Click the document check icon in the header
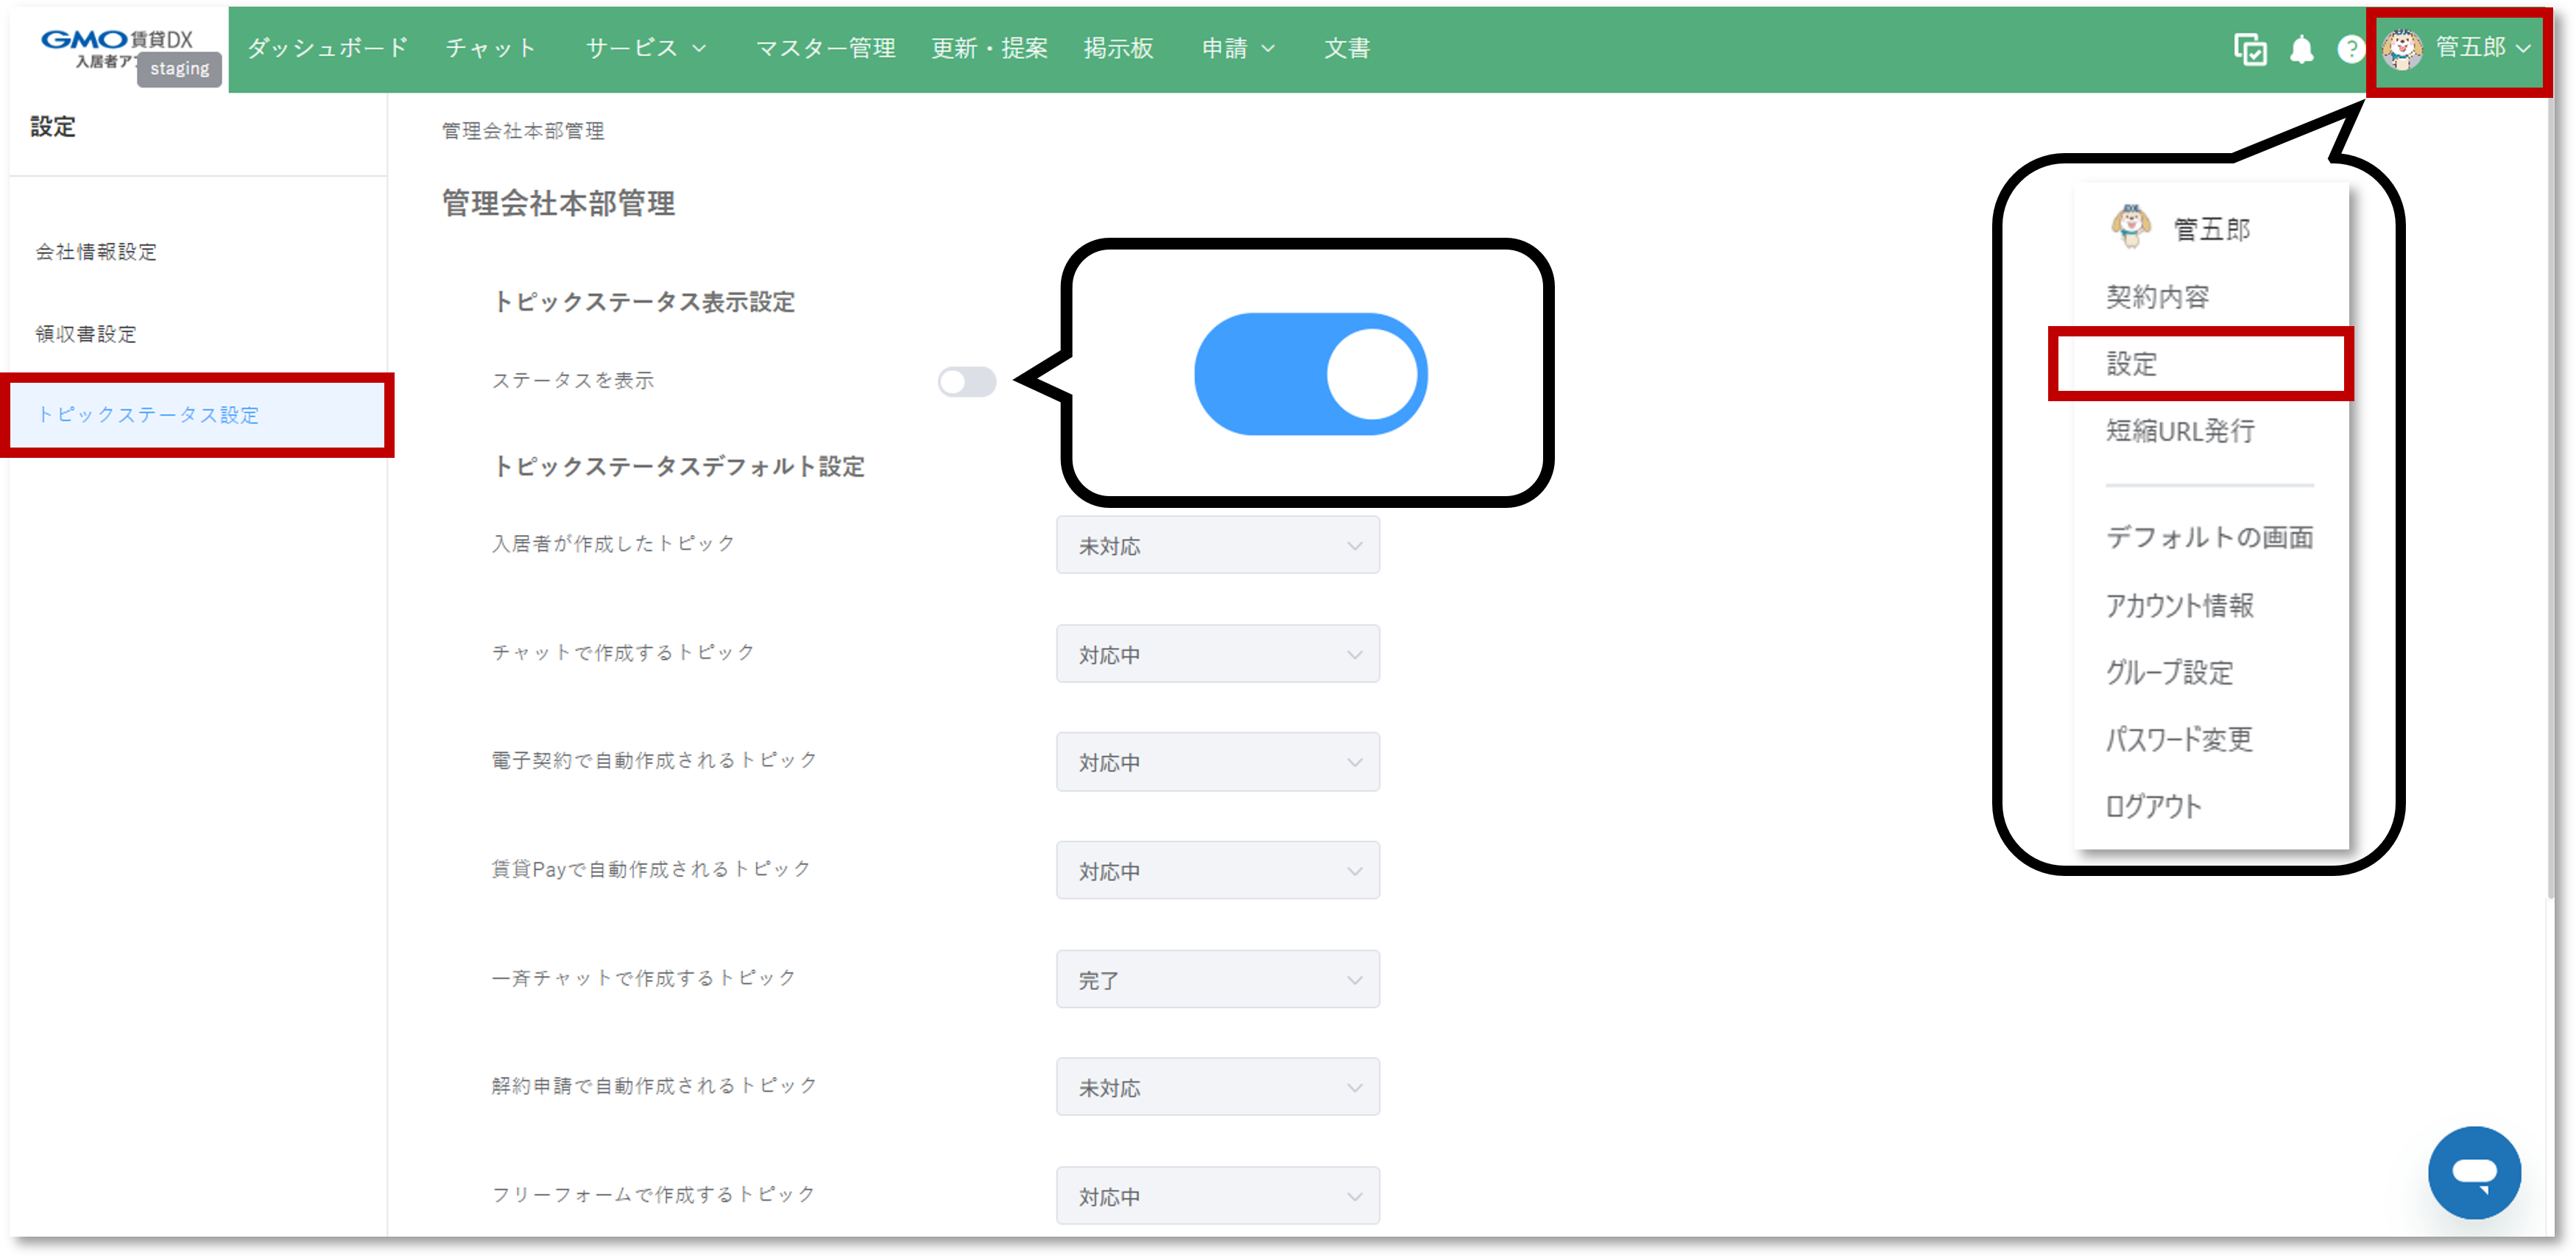 tap(2250, 49)
